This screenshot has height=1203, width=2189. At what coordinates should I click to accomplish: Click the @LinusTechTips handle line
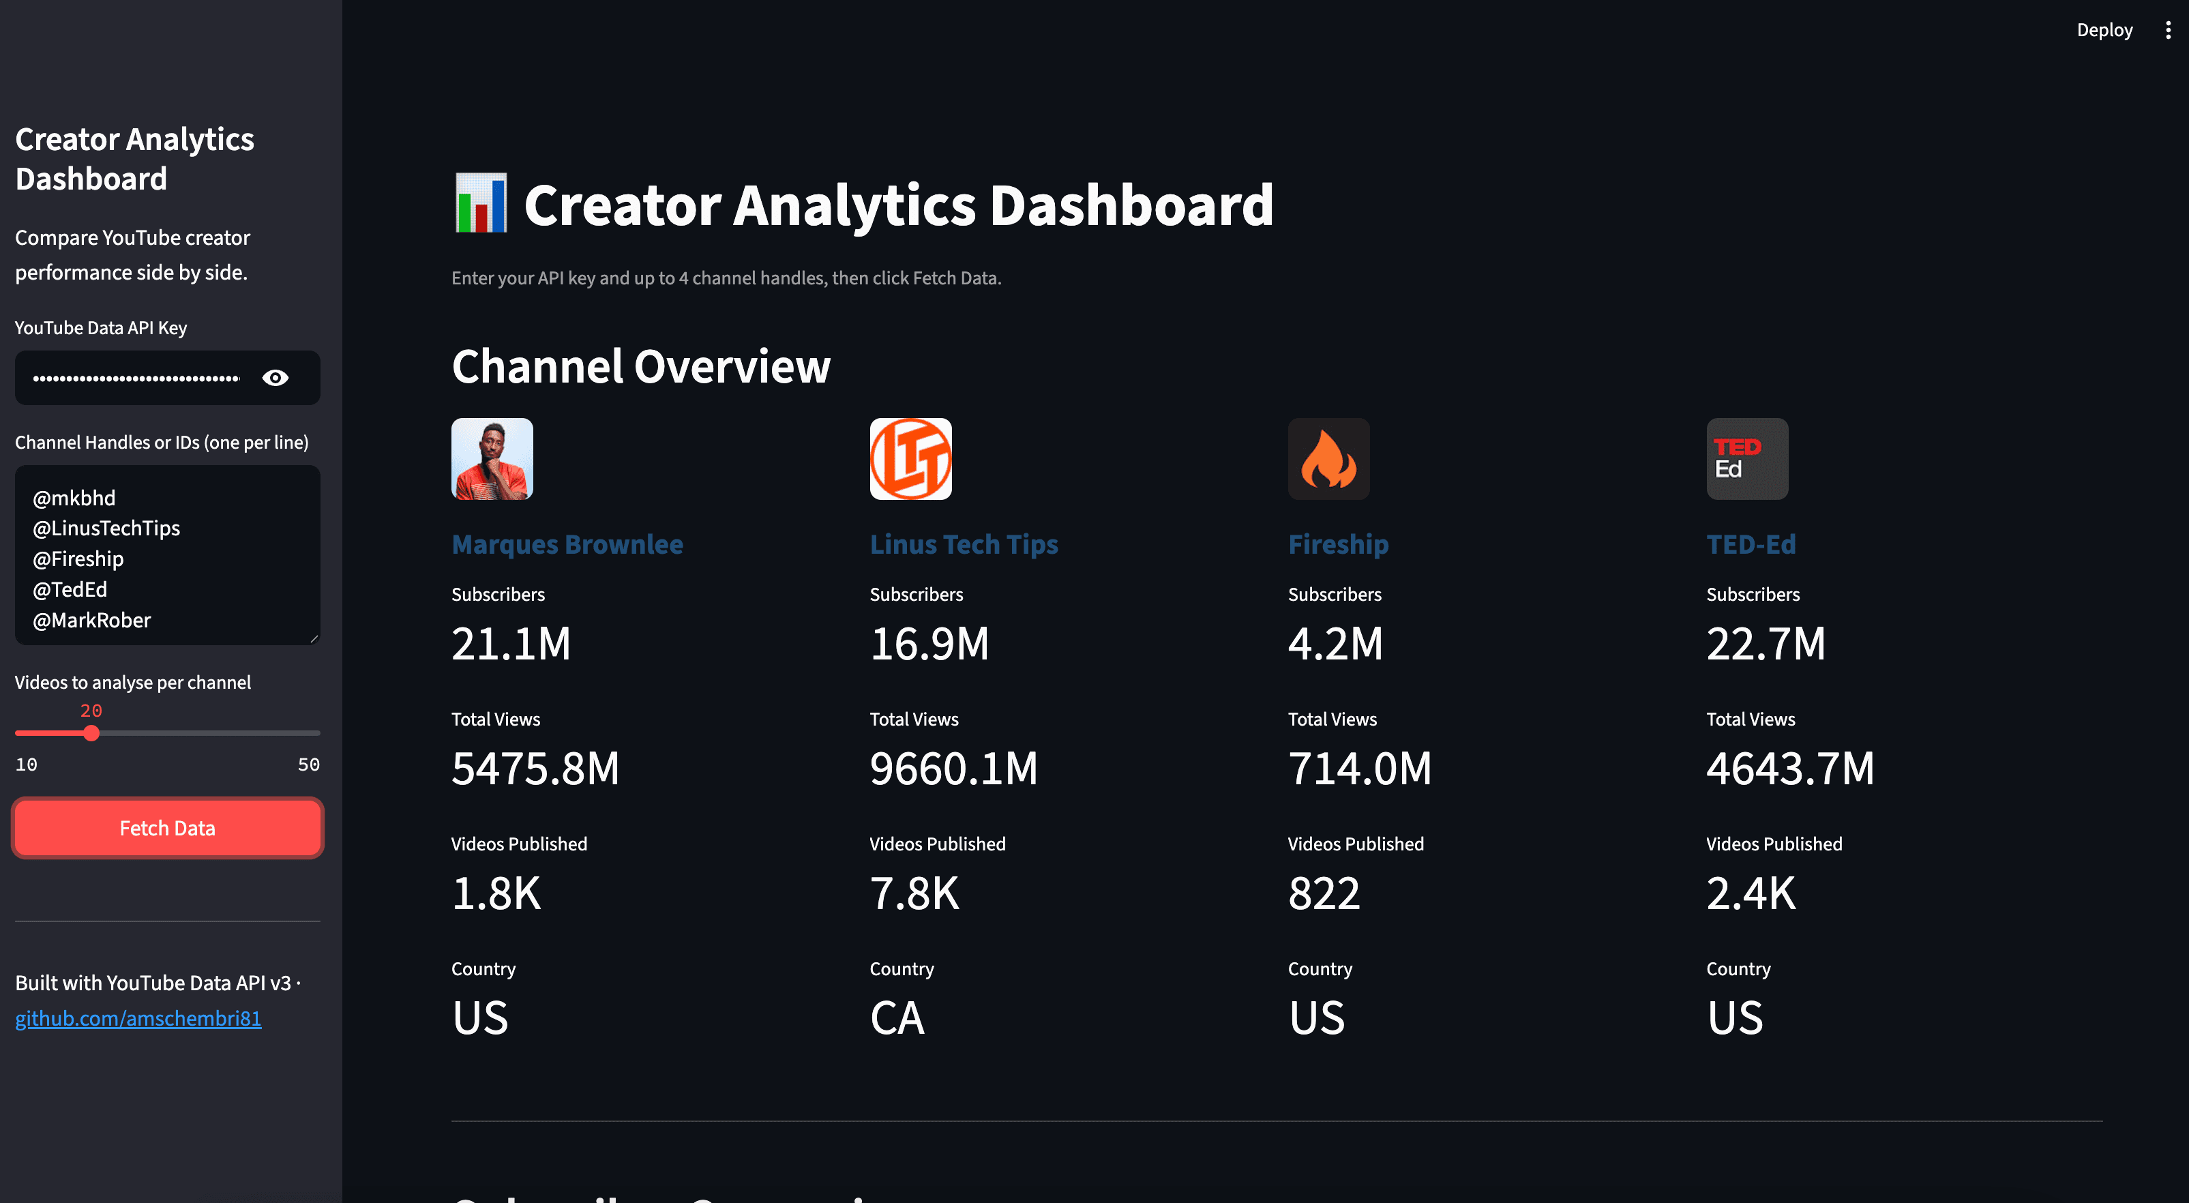tap(106, 529)
